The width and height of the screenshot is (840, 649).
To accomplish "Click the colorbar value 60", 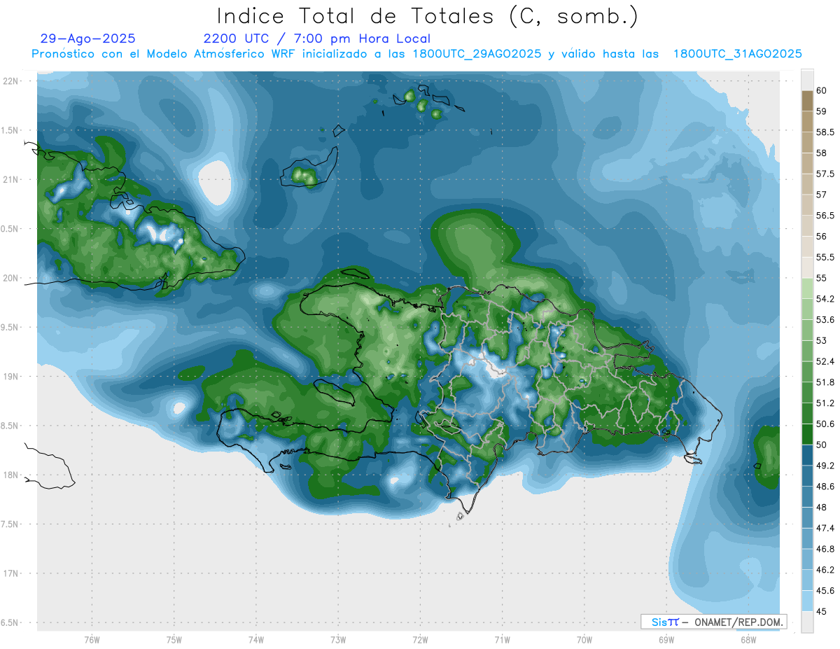I will click(822, 90).
